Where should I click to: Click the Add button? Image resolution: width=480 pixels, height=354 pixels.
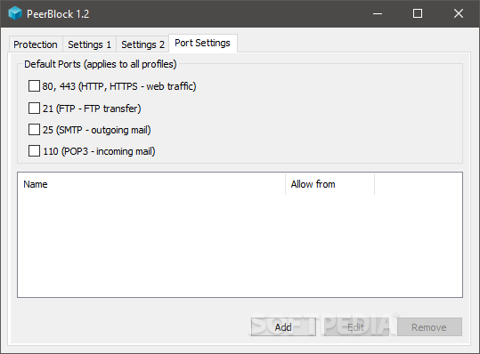coord(283,327)
